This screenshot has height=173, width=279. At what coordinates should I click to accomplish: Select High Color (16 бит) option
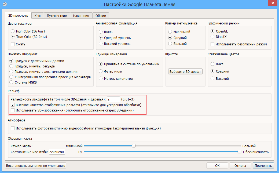[13, 31]
